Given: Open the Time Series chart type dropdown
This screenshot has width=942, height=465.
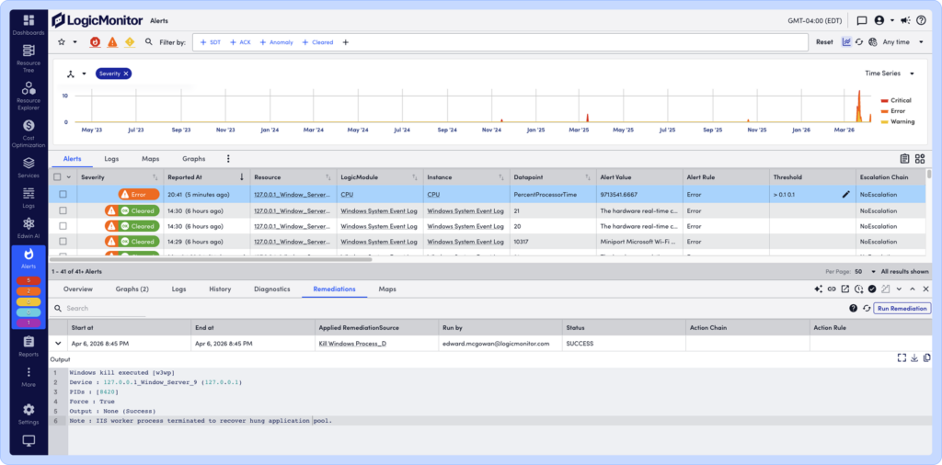Looking at the screenshot, I should 890,74.
